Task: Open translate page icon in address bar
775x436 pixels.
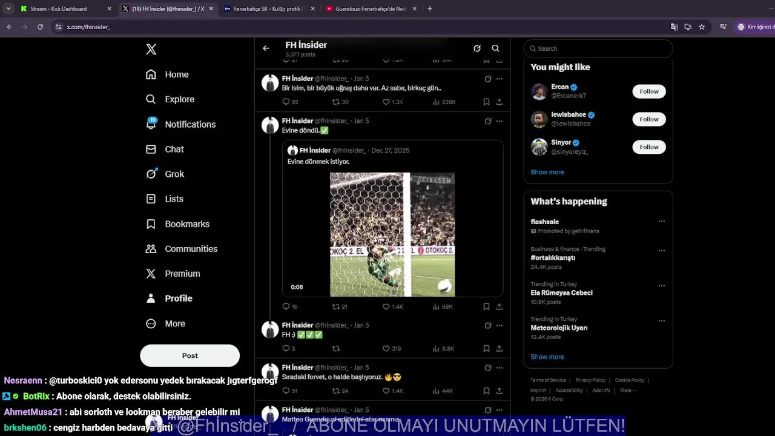Action: (x=674, y=27)
